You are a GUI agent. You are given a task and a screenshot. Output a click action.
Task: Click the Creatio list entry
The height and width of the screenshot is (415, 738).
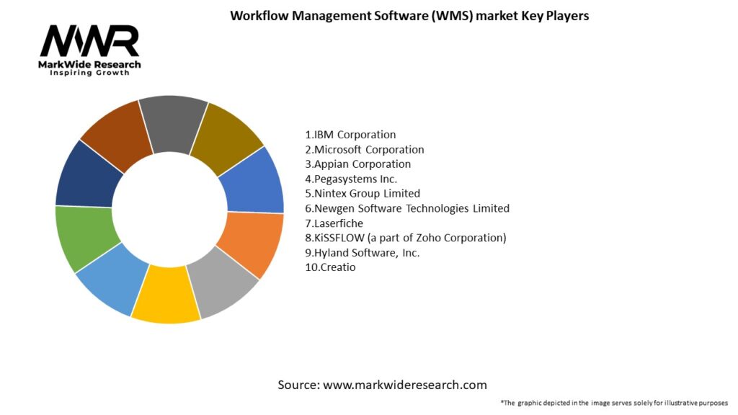[331, 267]
